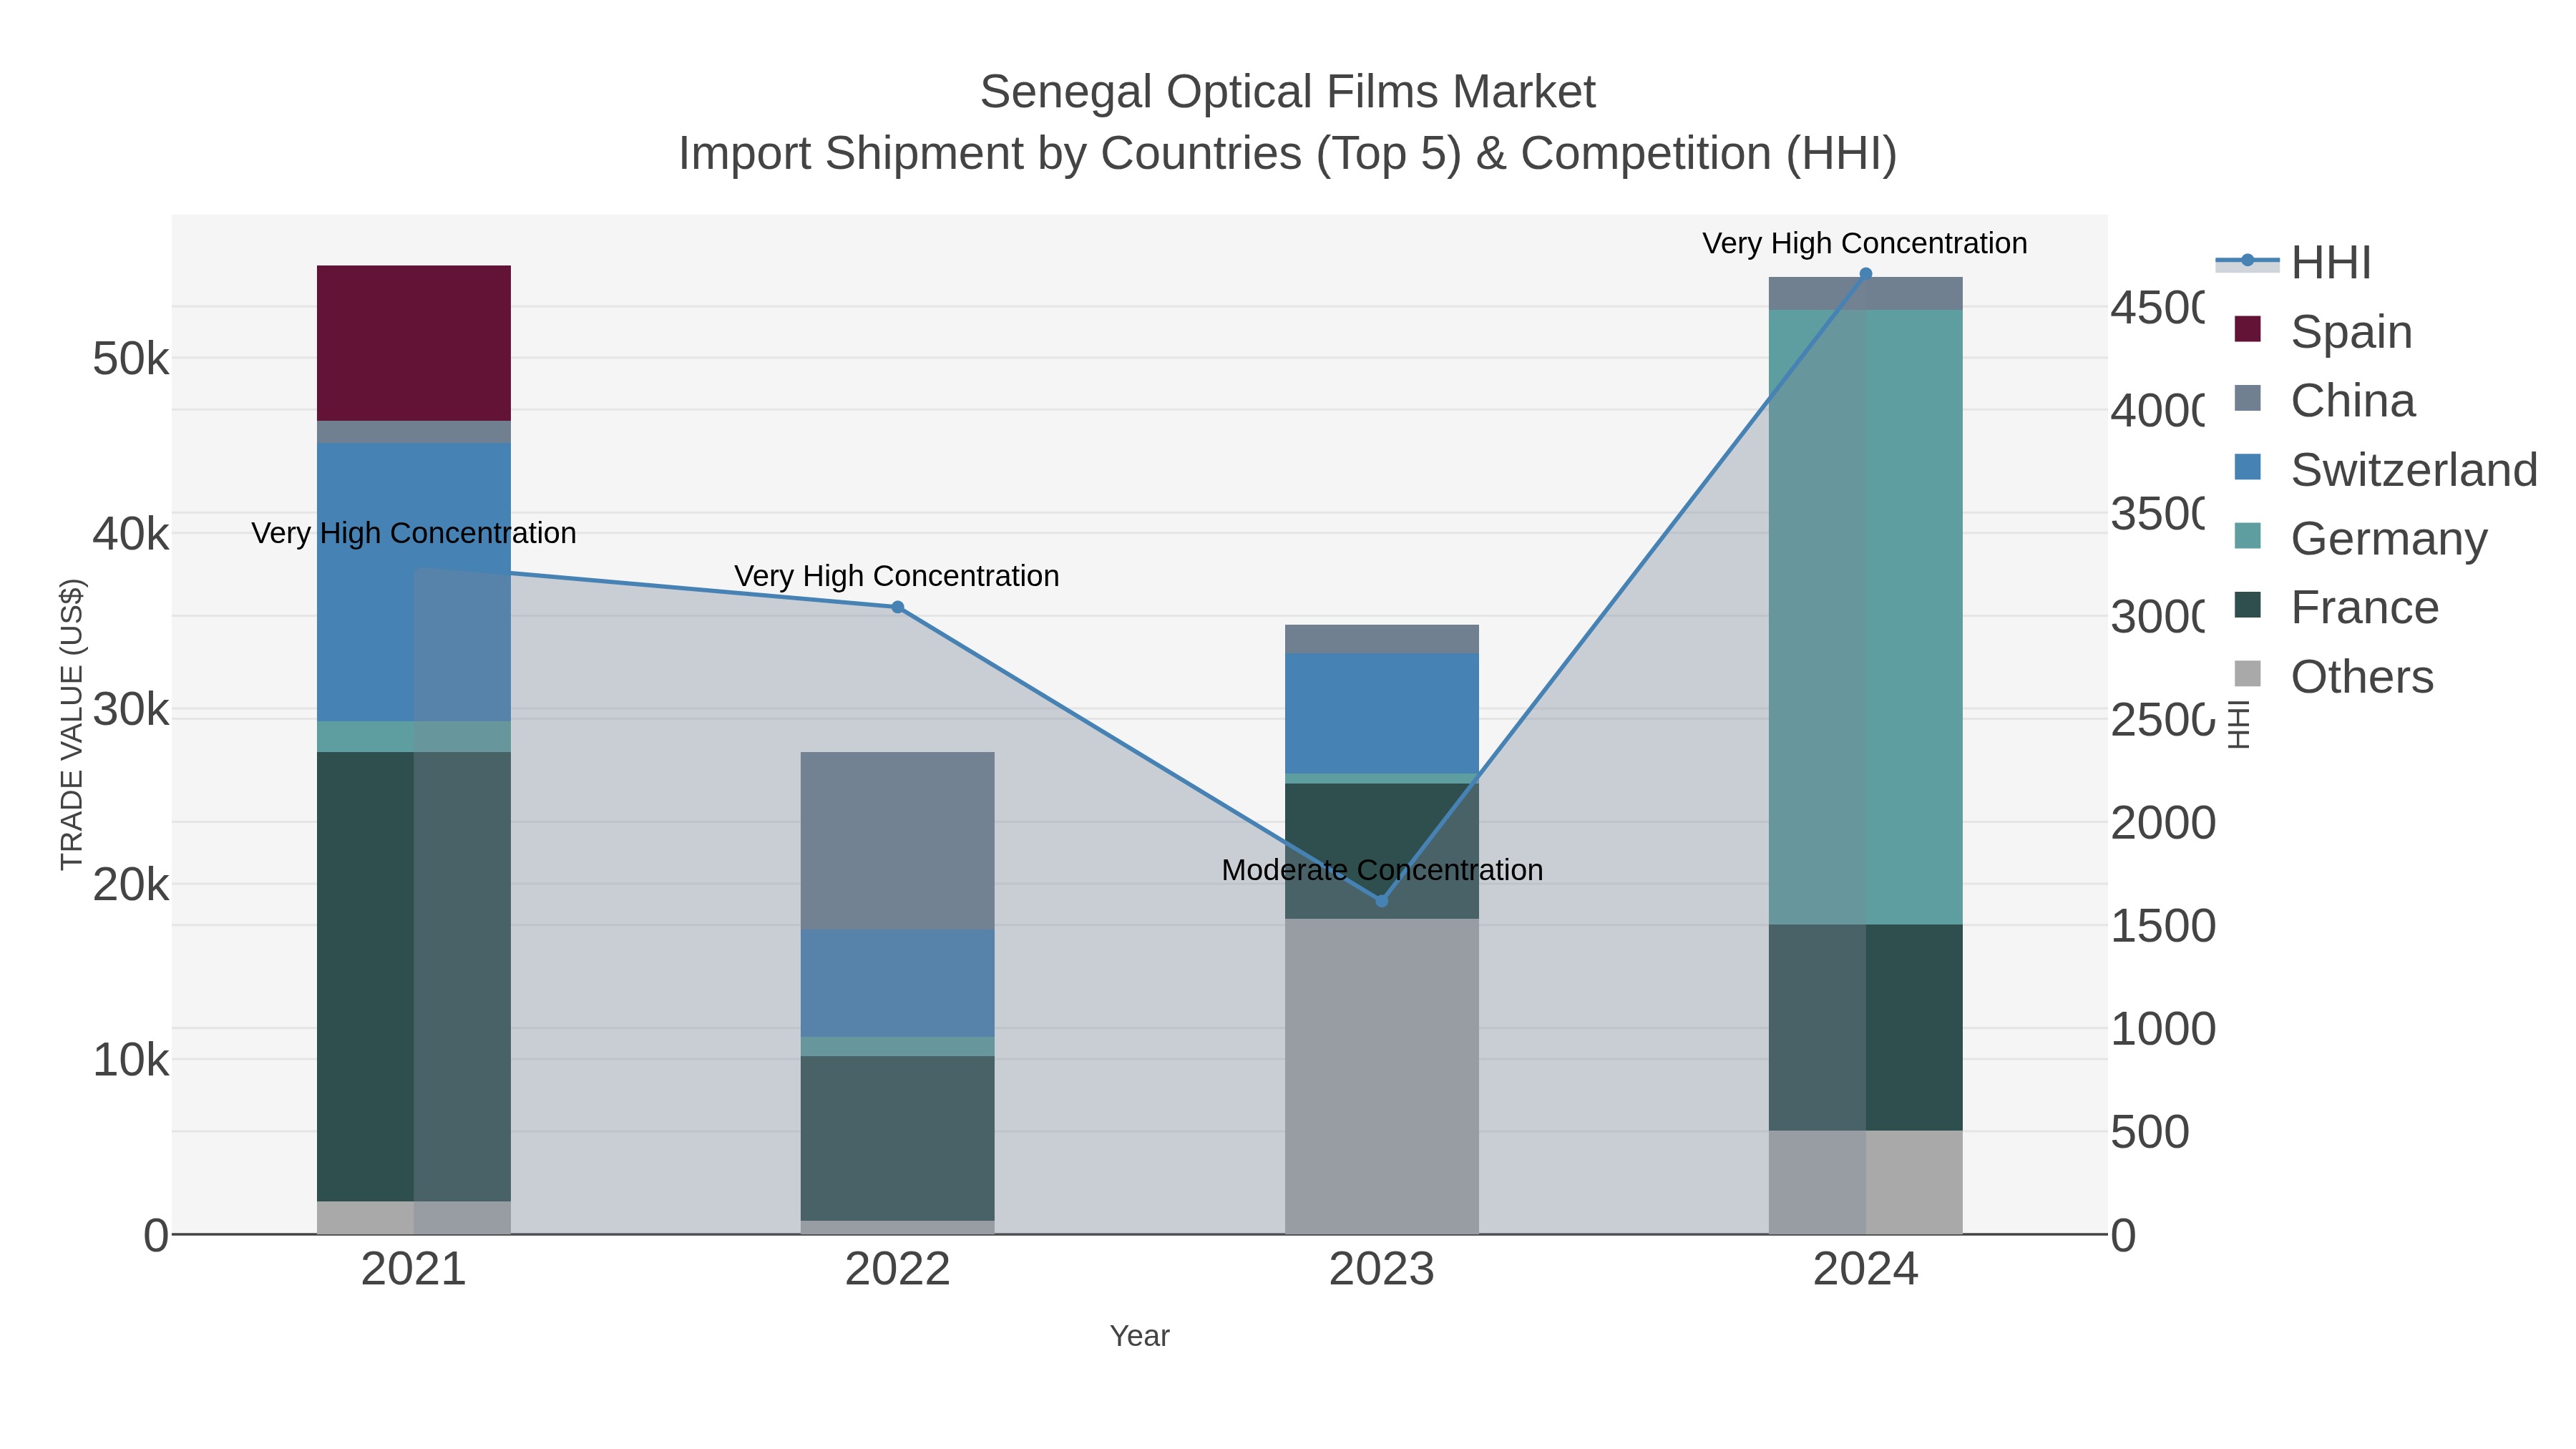Screen dimensions: 2576x1449
Task: Click the 'Senegal Optical Films Market' title
Action: point(1287,92)
